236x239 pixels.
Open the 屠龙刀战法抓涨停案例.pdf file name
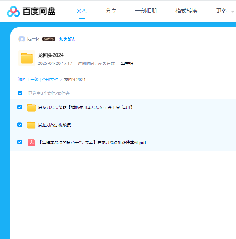(92, 143)
